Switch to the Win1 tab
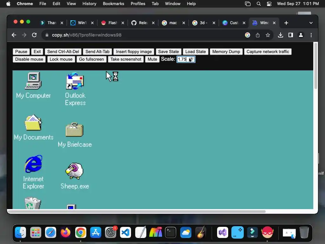Image resolution: width=325 pixels, height=244 pixels. click(x=82, y=23)
